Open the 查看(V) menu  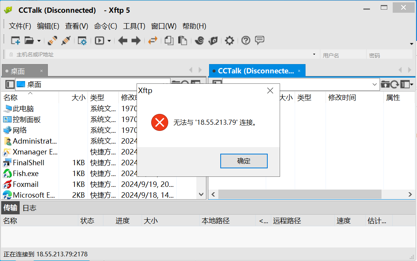(77, 26)
